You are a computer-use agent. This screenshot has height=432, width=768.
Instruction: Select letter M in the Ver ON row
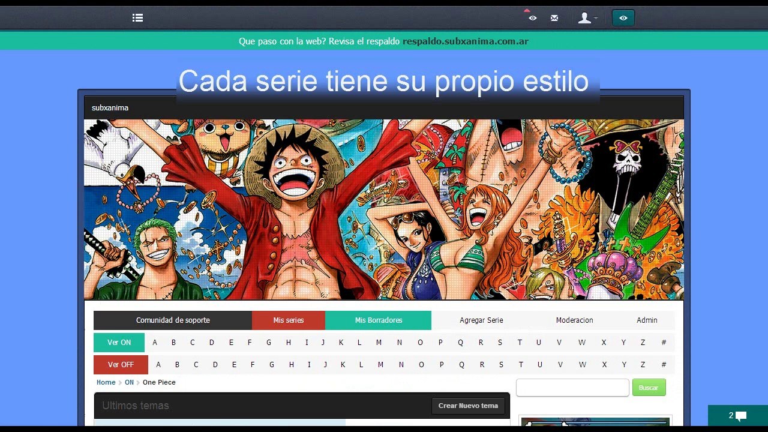(379, 343)
